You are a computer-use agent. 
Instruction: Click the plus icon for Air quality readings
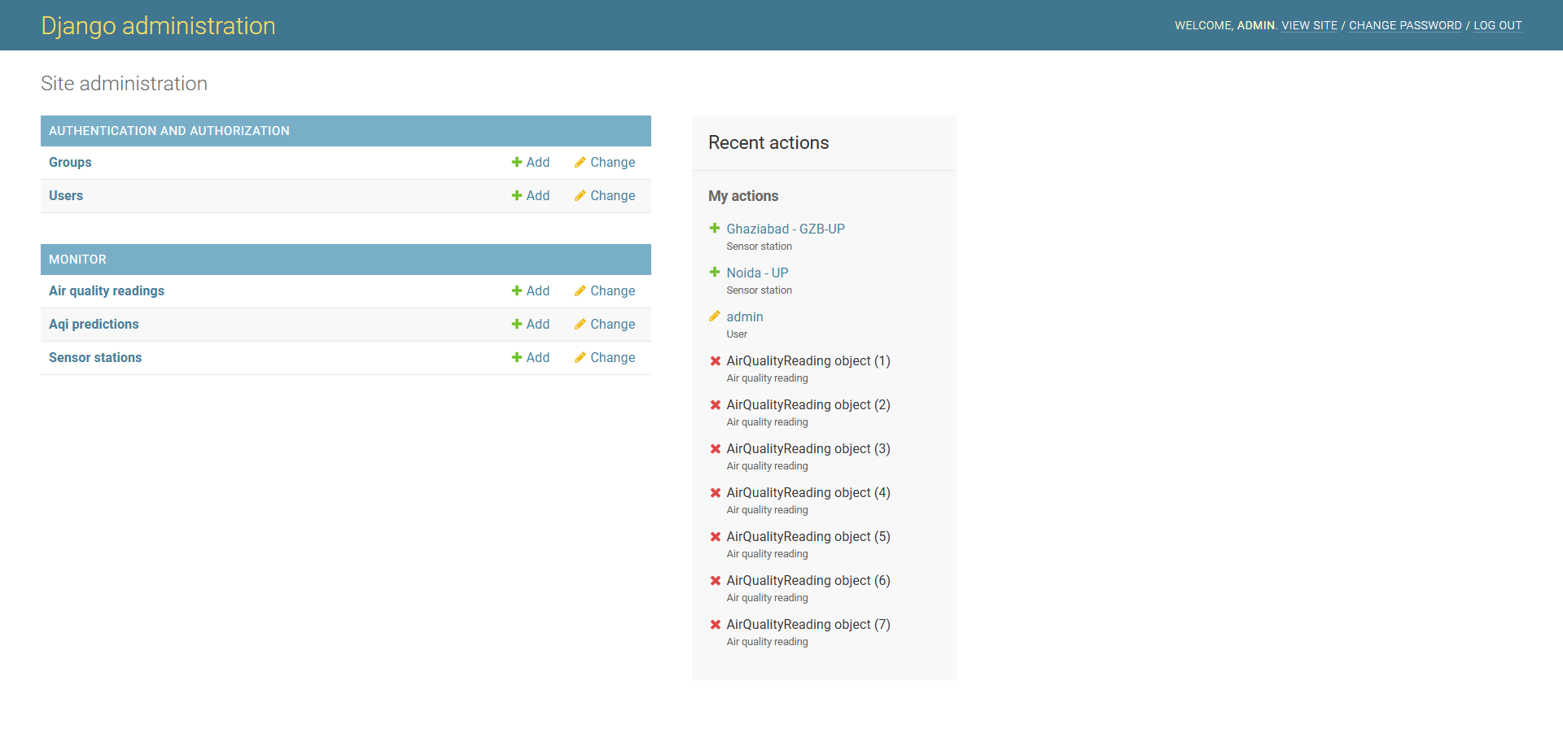pos(516,291)
